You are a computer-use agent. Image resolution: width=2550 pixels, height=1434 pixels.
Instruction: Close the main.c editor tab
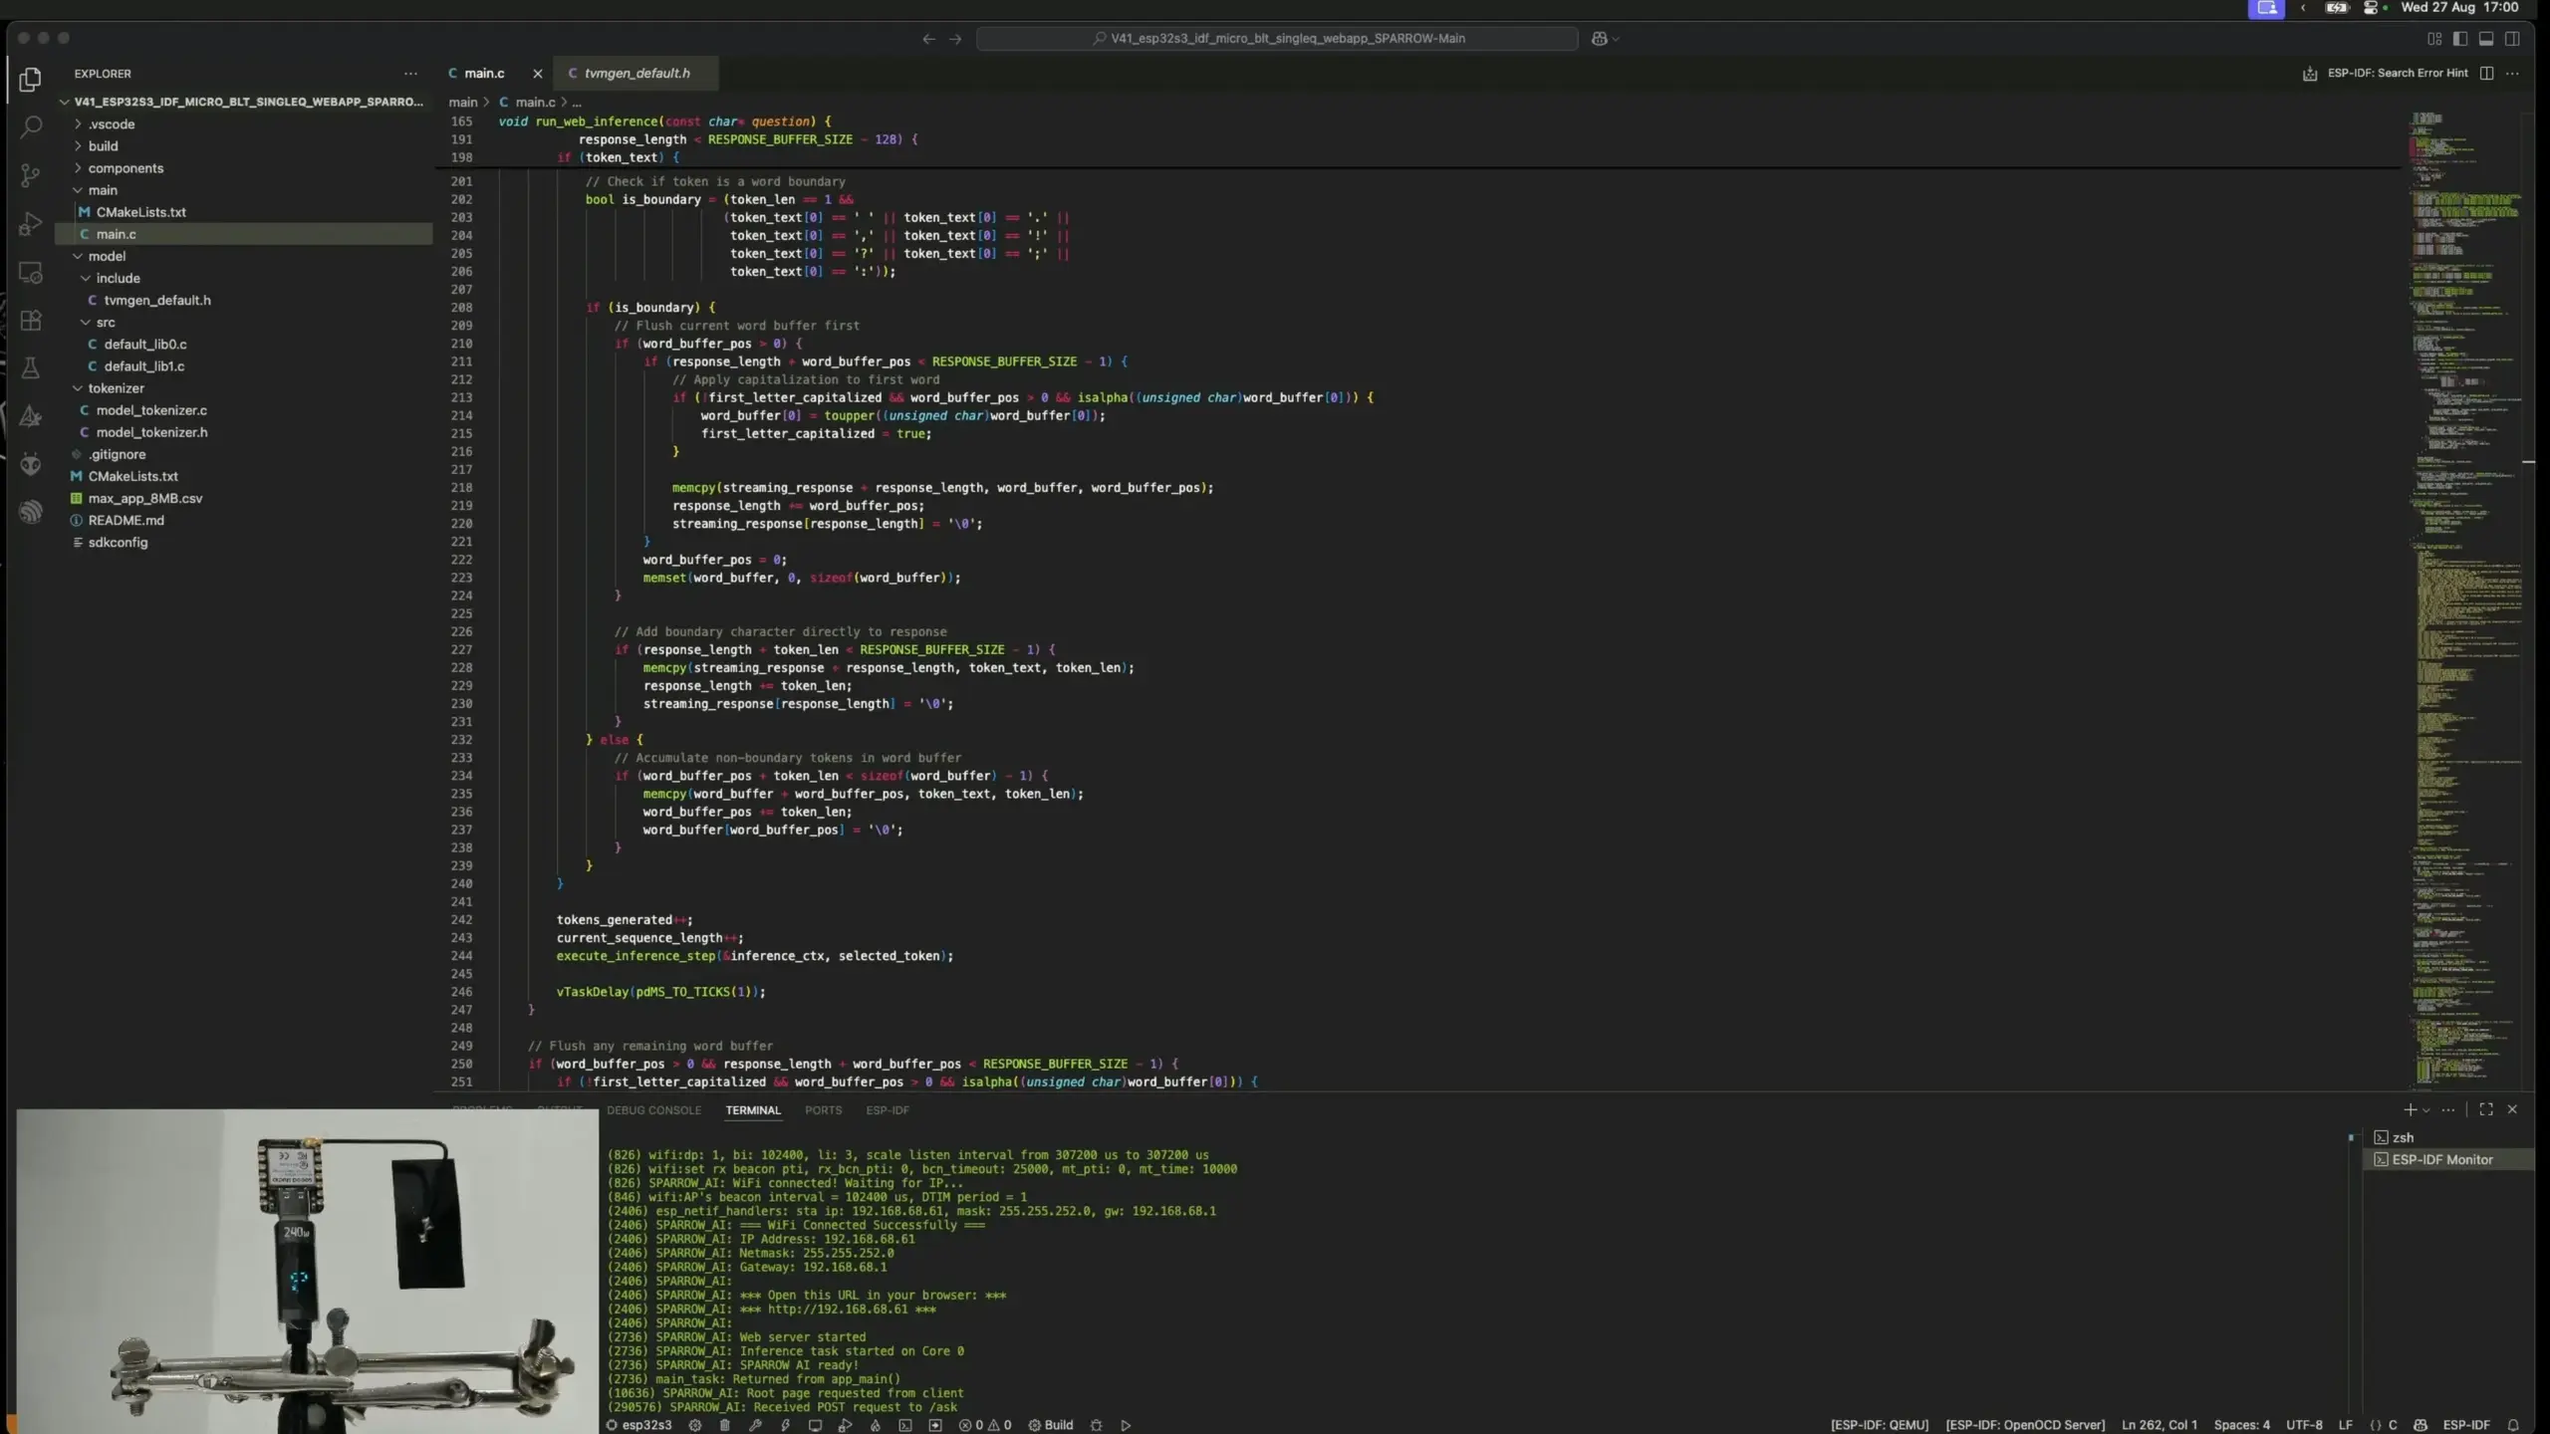538,74
